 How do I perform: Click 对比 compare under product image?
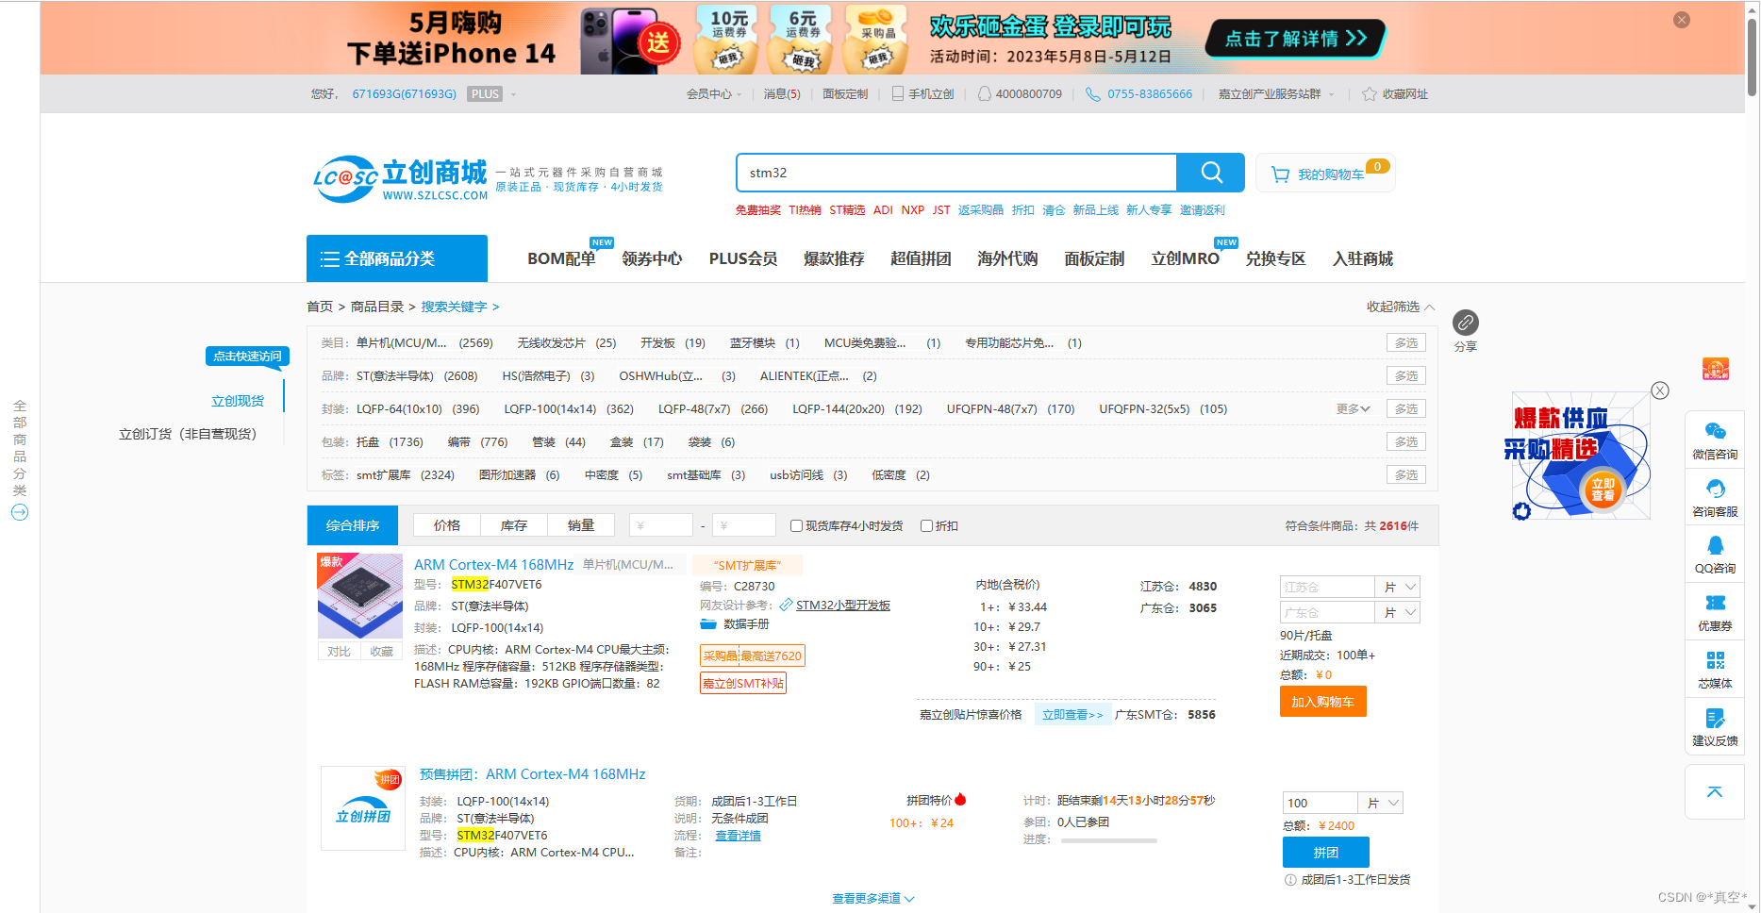[339, 652]
